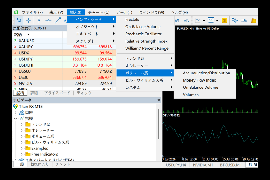The image size is (270, 180).
Task: Select Volumes indicator
Action: 205,95
